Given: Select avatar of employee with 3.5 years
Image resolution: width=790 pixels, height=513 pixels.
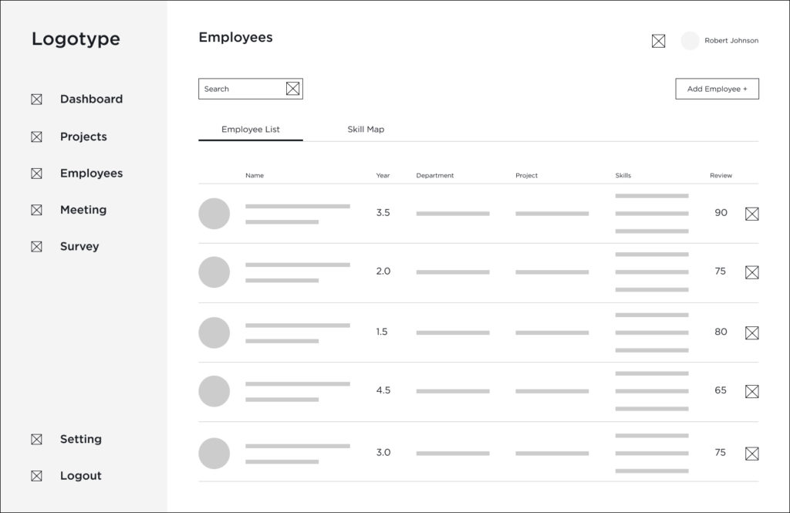Looking at the screenshot, I should pos(214,214).
